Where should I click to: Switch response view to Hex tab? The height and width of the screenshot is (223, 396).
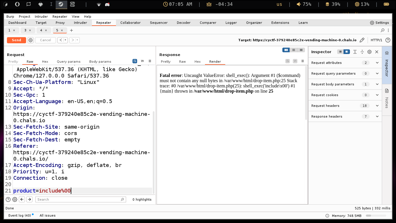(x=197, y=62)
